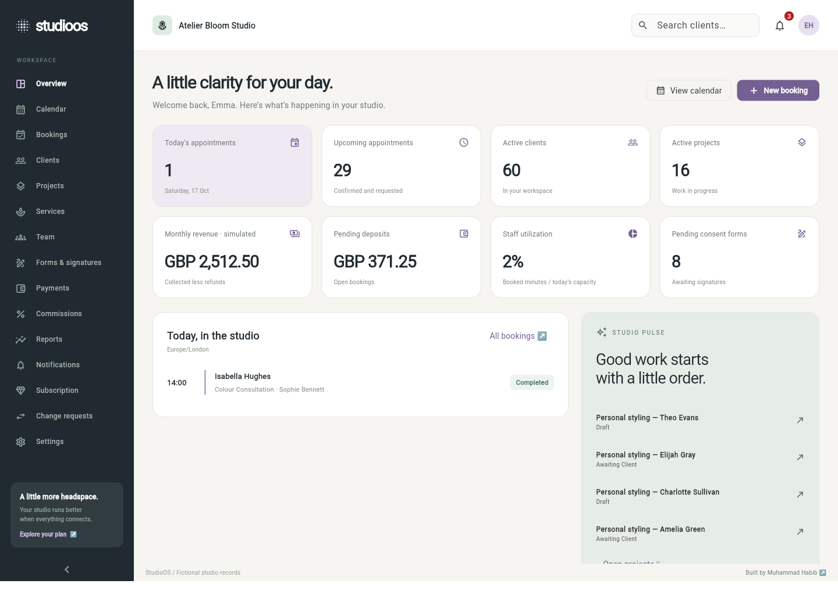Click the Commissions percent icon
Viewport: 838px width, 591px height.
click(21, 314)
